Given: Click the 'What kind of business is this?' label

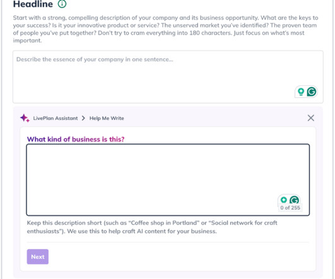Looking at the screenshot, I should 76,139.
